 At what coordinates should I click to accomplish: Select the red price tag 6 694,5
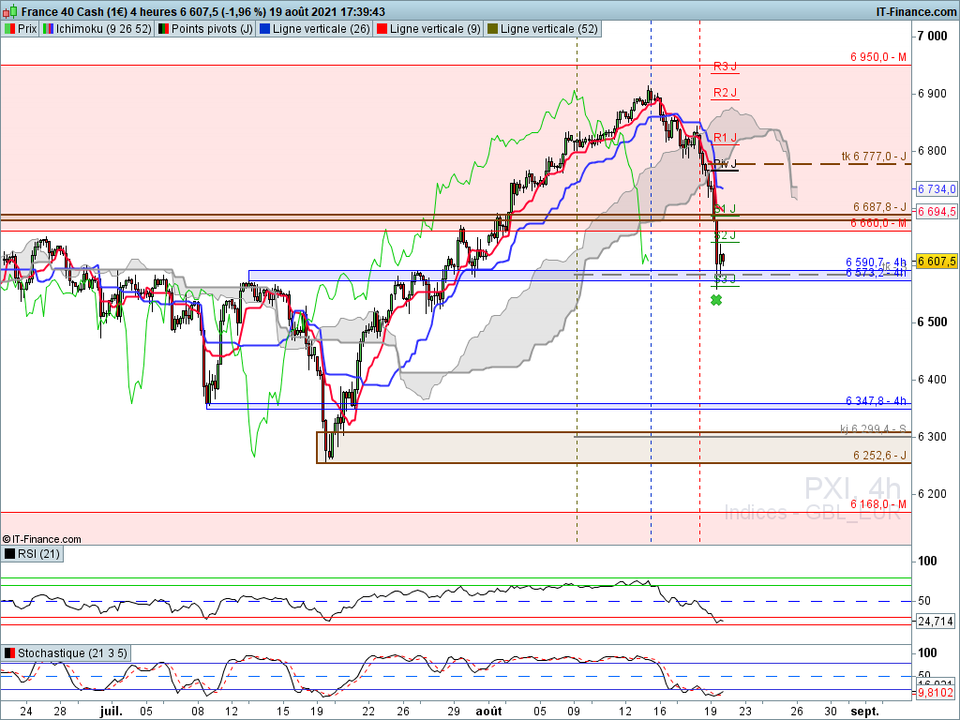[x=937, y=211]
